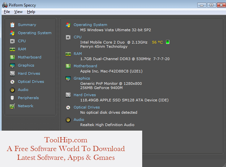Click text Apple Inc. Mac-F42D88C8 (U2E1)
This screenshot has width=226, height=167.
(x=111, y=71)
